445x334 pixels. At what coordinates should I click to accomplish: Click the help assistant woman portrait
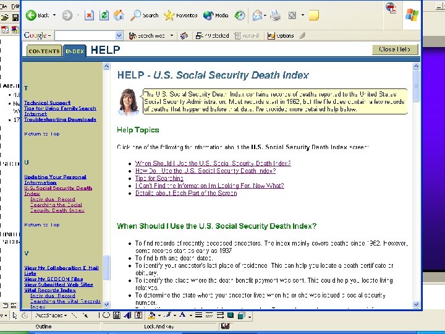pyautogui.click(x=129, y=102)
